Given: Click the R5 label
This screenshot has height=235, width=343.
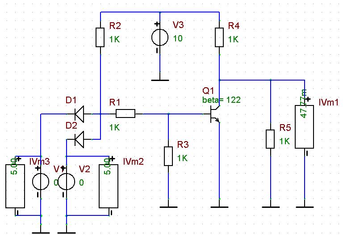Looking at the screenshot, I should [285, 128].
